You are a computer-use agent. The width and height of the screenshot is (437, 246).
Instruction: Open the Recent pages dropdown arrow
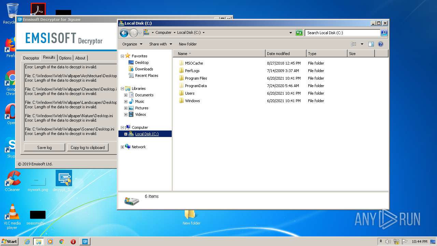(140, 33)
